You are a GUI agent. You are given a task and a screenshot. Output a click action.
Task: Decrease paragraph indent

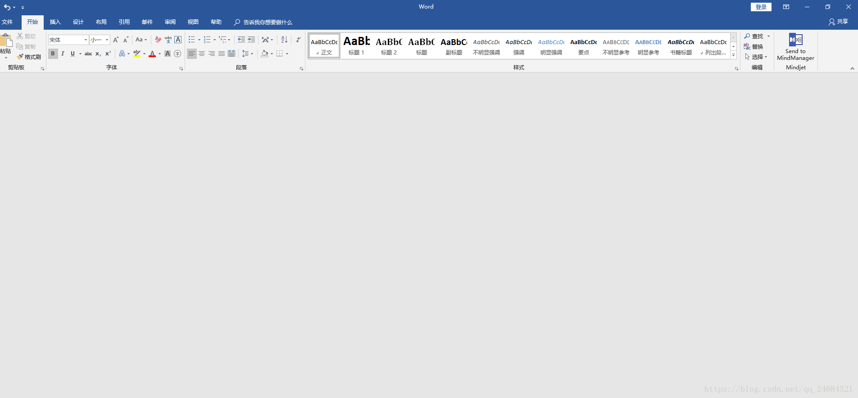point(241,40)
